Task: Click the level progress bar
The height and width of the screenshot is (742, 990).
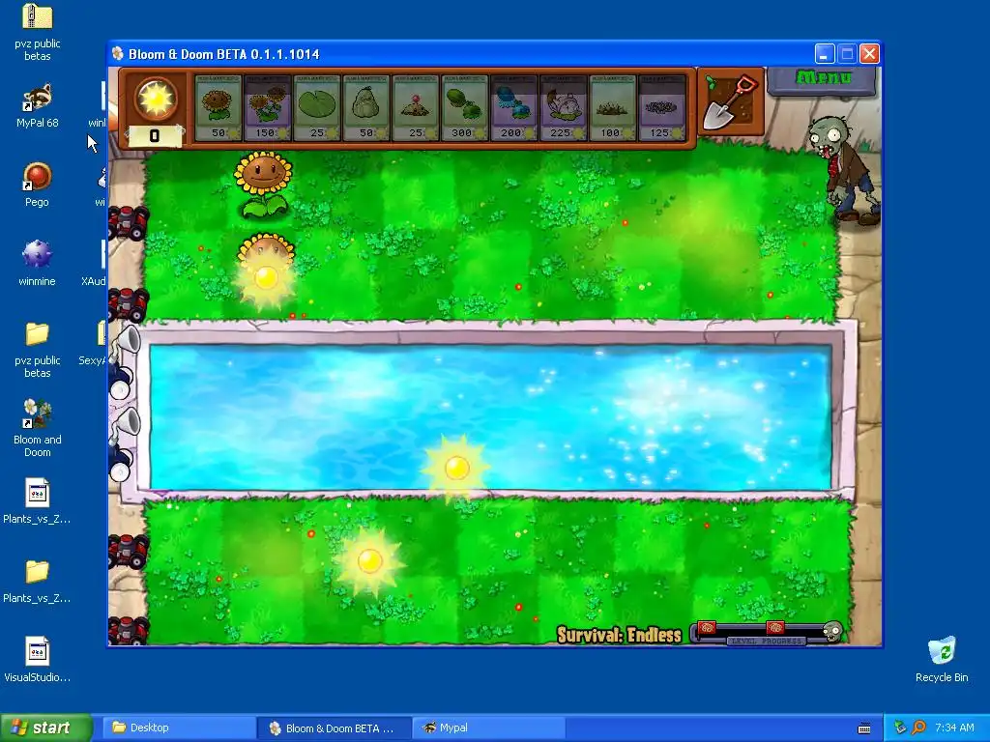Action: point(767,632)
